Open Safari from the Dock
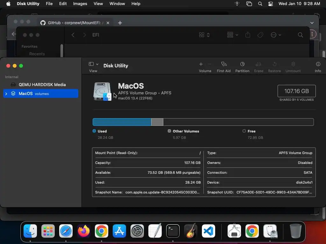 [66, 231]
